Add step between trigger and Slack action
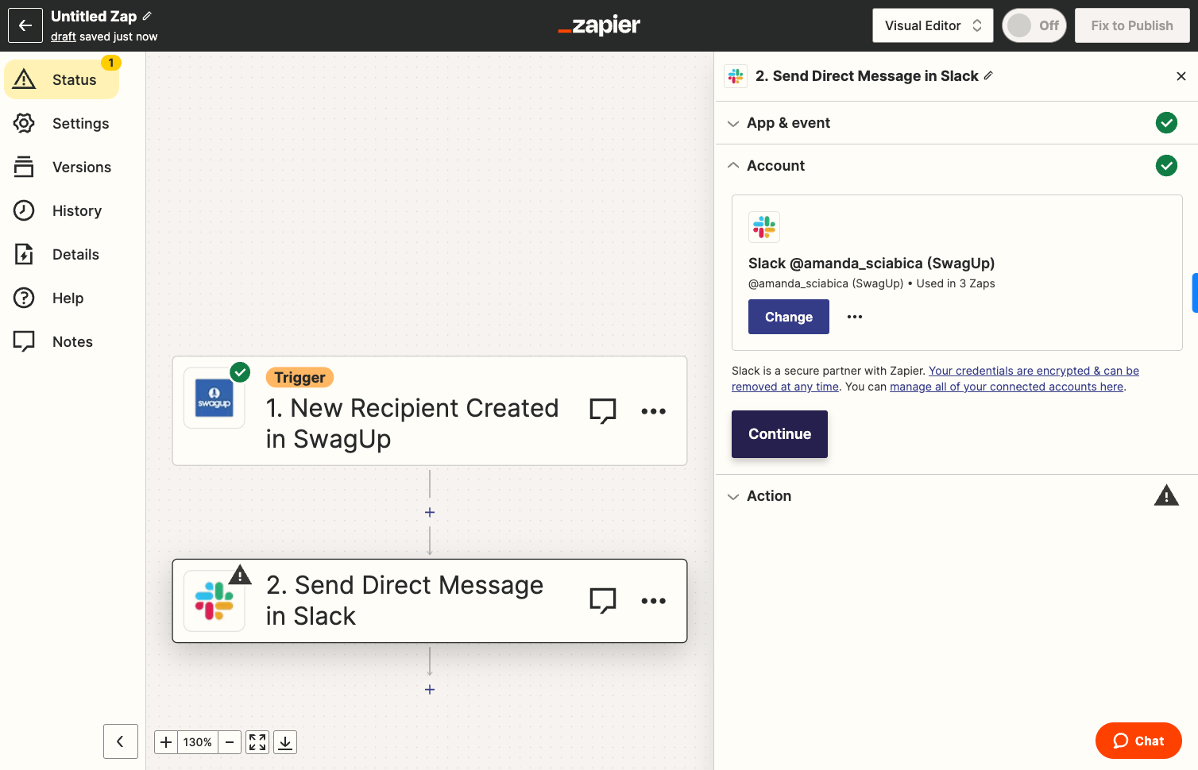 (x=430, y=513)
